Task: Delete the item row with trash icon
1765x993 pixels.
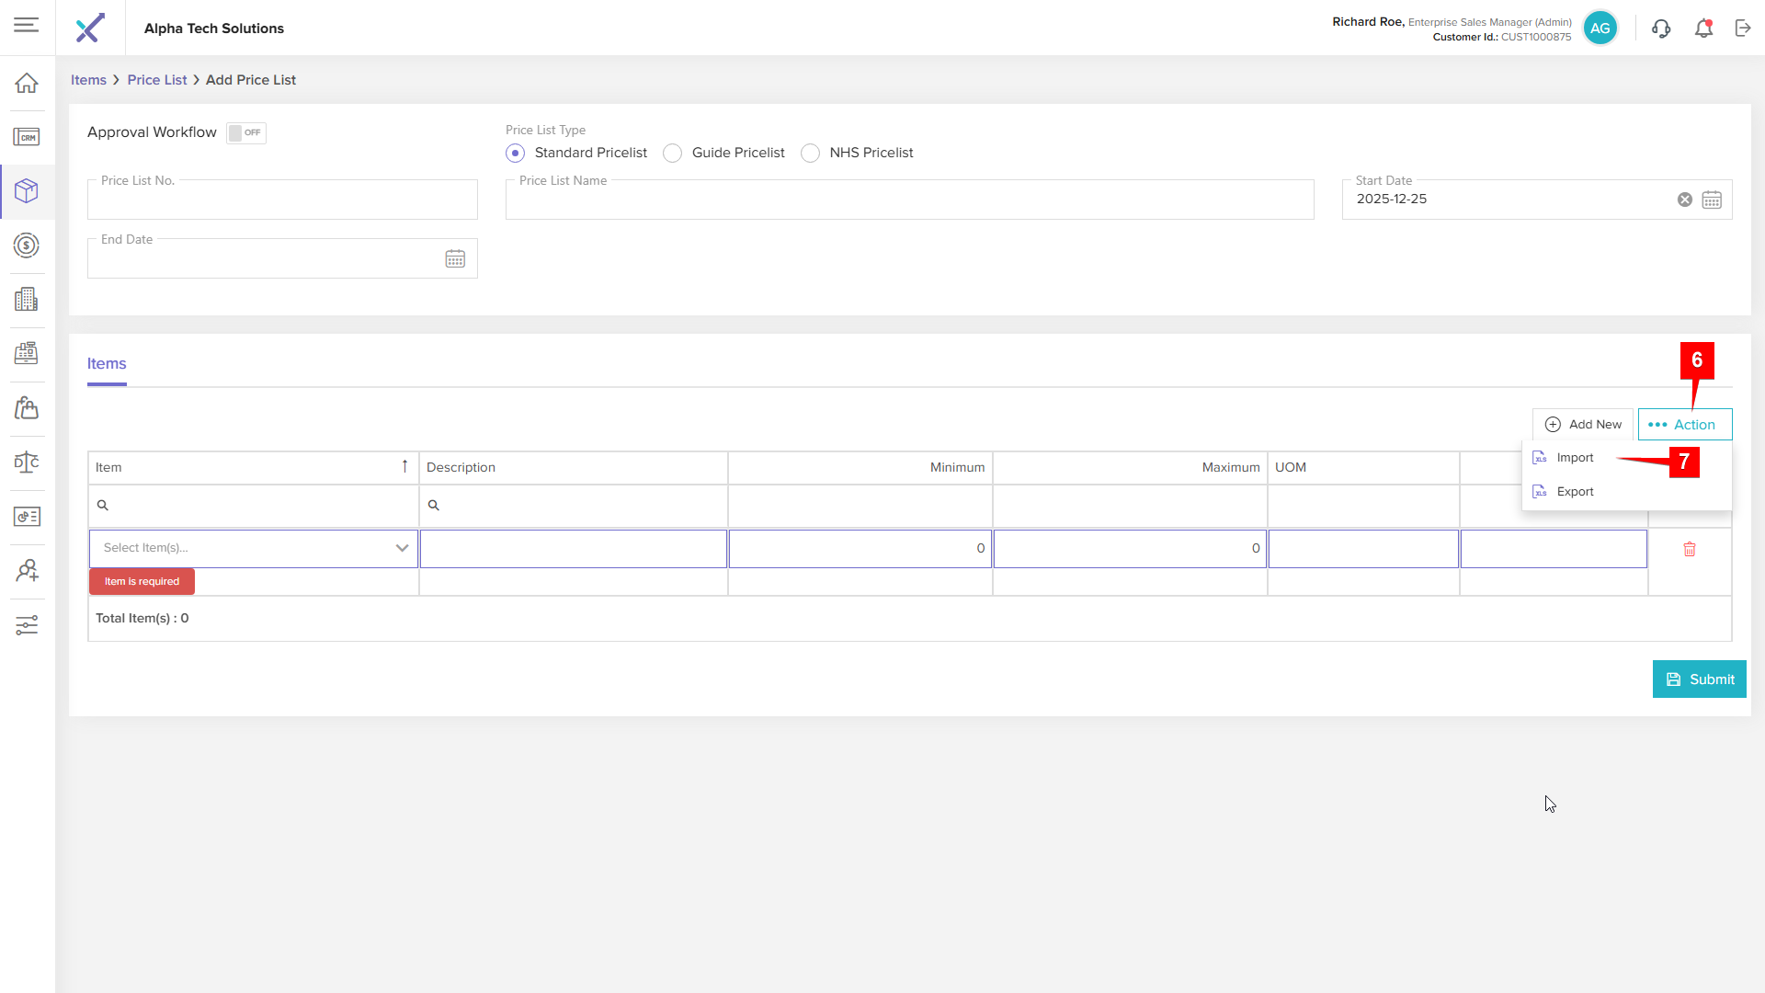Action: [1690, 549]
